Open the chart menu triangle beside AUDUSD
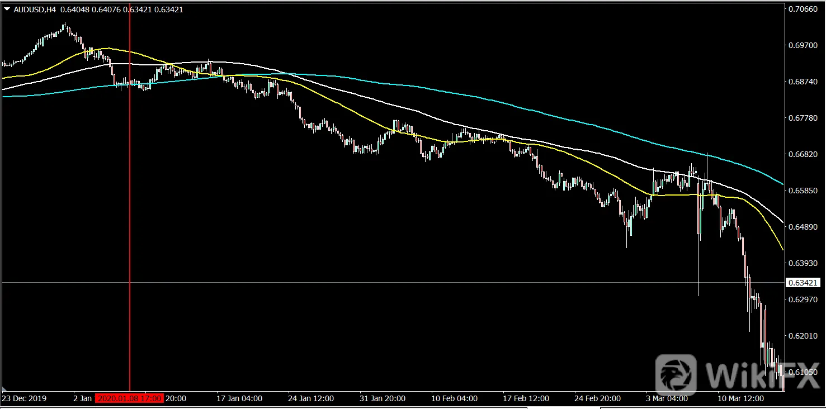 tap(7, 9)
